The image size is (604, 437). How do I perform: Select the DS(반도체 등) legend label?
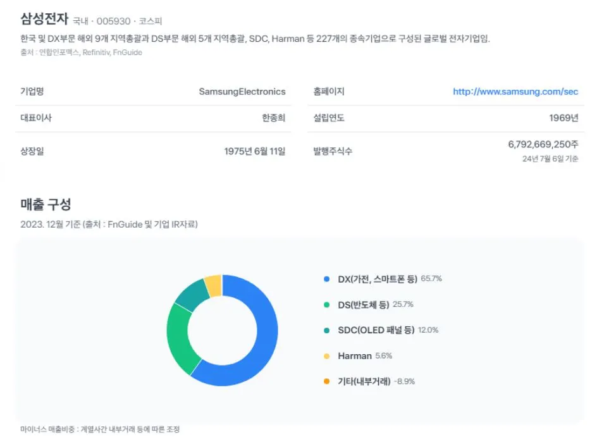pos(363,305)
